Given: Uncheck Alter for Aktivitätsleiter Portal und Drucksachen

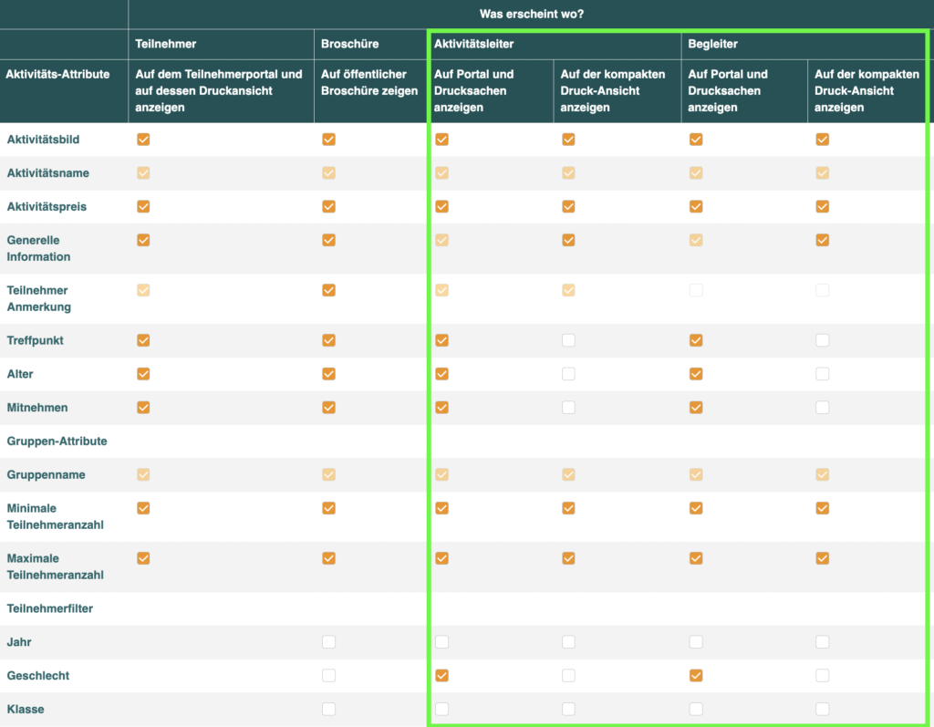Looking at the screenshot, I should pos(442,374).
